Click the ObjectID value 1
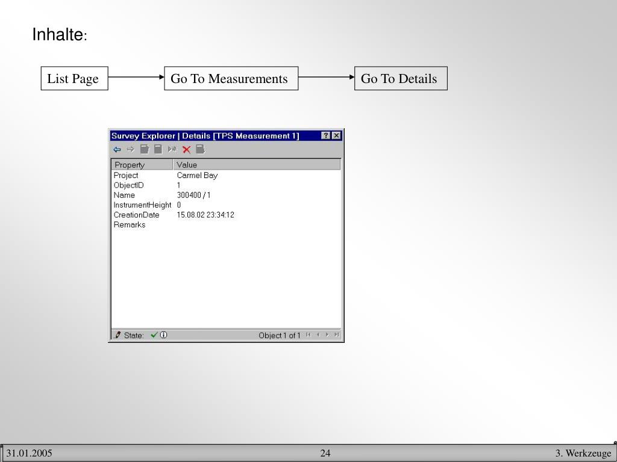Screen dimensions: 617x462 178,185
